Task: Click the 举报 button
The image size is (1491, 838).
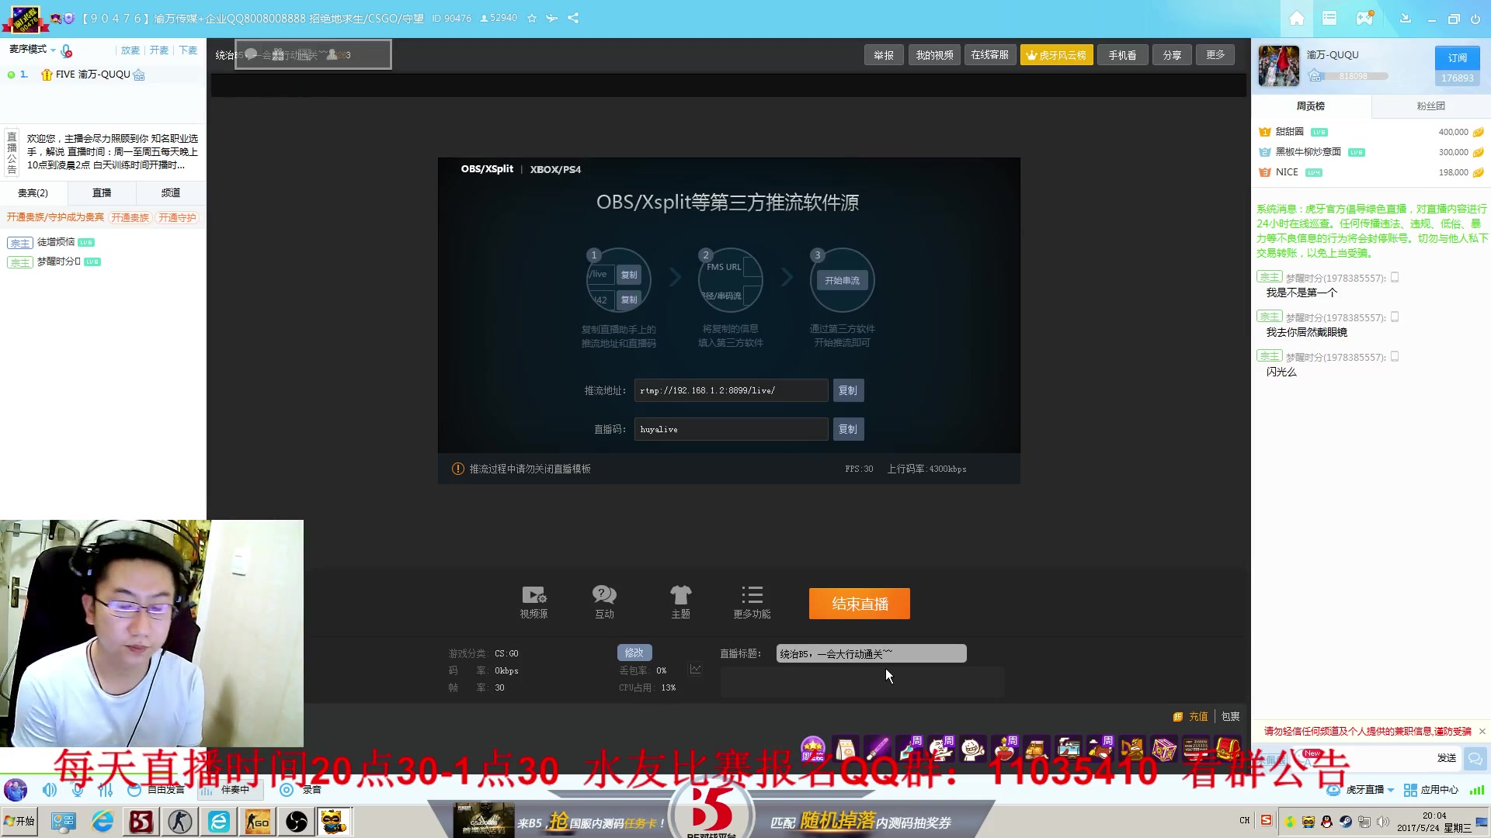Action: (884, 55)
